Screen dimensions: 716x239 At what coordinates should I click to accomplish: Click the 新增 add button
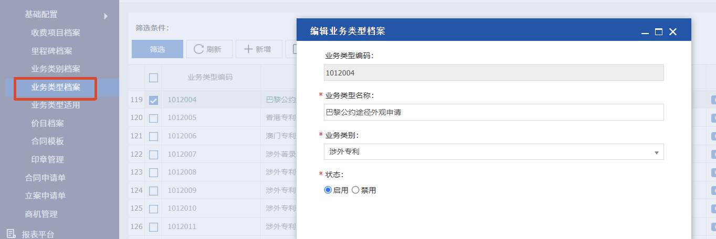pos(258,49)
